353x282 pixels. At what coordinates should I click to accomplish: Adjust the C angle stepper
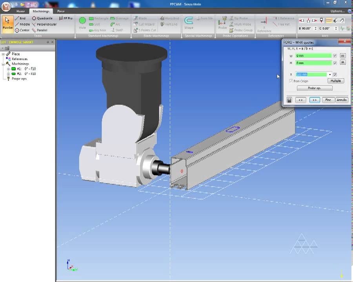(x=336, y=29)
